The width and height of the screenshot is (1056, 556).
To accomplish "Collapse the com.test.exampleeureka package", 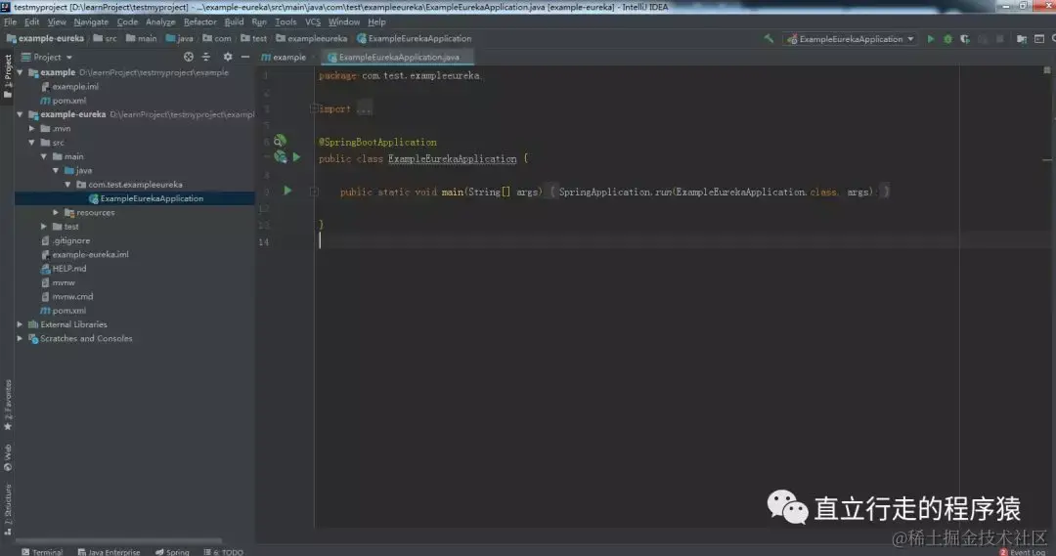I will pos(68,185).
